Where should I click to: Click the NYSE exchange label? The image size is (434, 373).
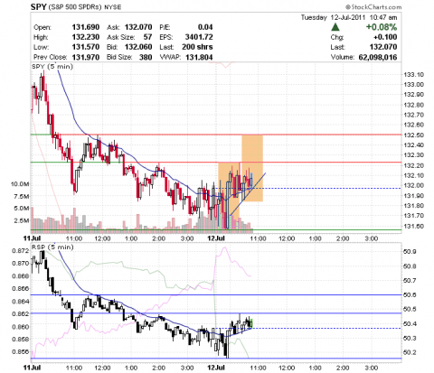[x=113, y=7]
